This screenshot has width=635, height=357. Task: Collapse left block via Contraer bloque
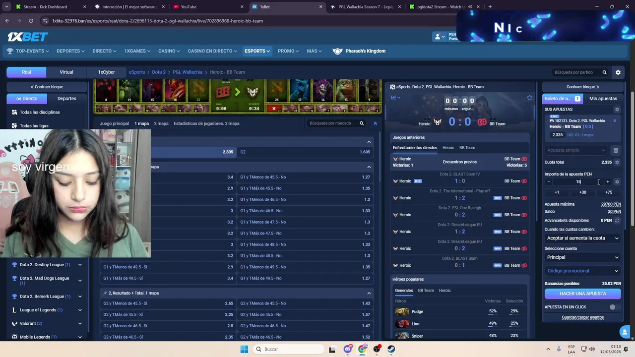click(46, 87)
